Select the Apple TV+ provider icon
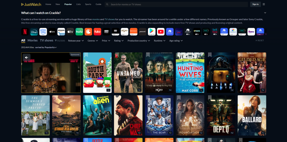Viewport: 287px width, 142px height. click(x=52, y=32)
